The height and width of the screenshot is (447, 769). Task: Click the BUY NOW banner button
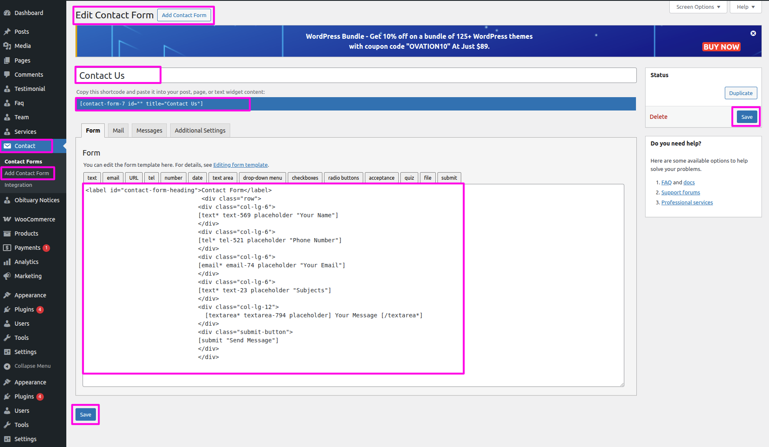click(x=721, y=47)
